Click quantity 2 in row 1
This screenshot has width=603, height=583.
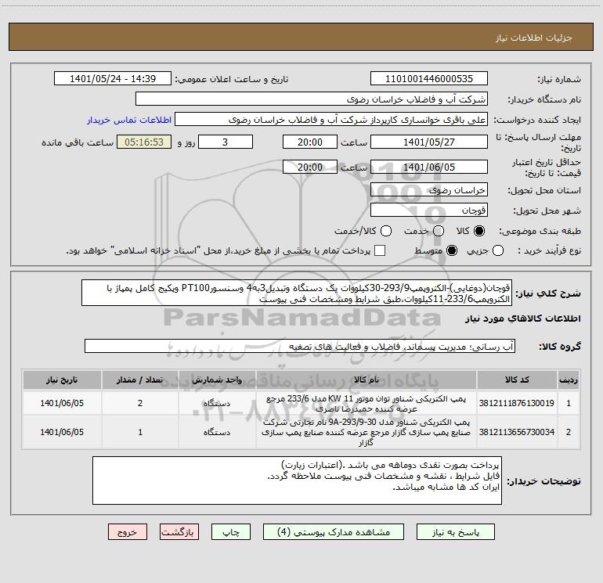tap(140, 403)
